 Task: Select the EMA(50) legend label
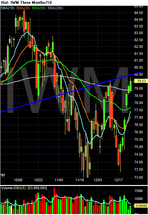click(39, 8)
